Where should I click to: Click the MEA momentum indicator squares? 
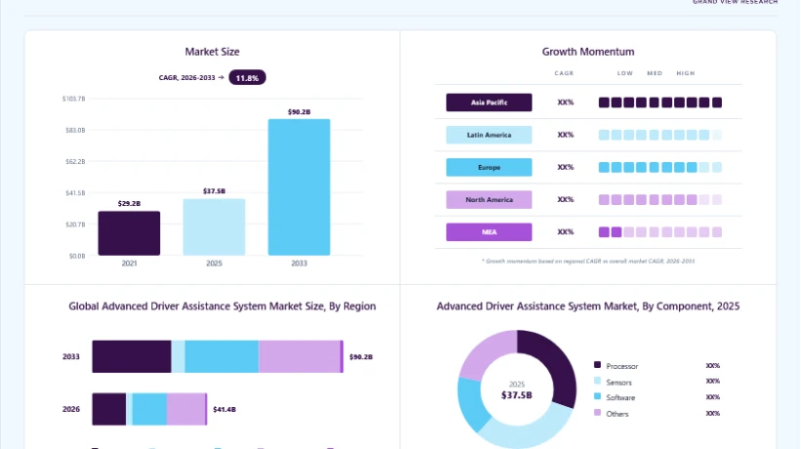click(660, 232)
